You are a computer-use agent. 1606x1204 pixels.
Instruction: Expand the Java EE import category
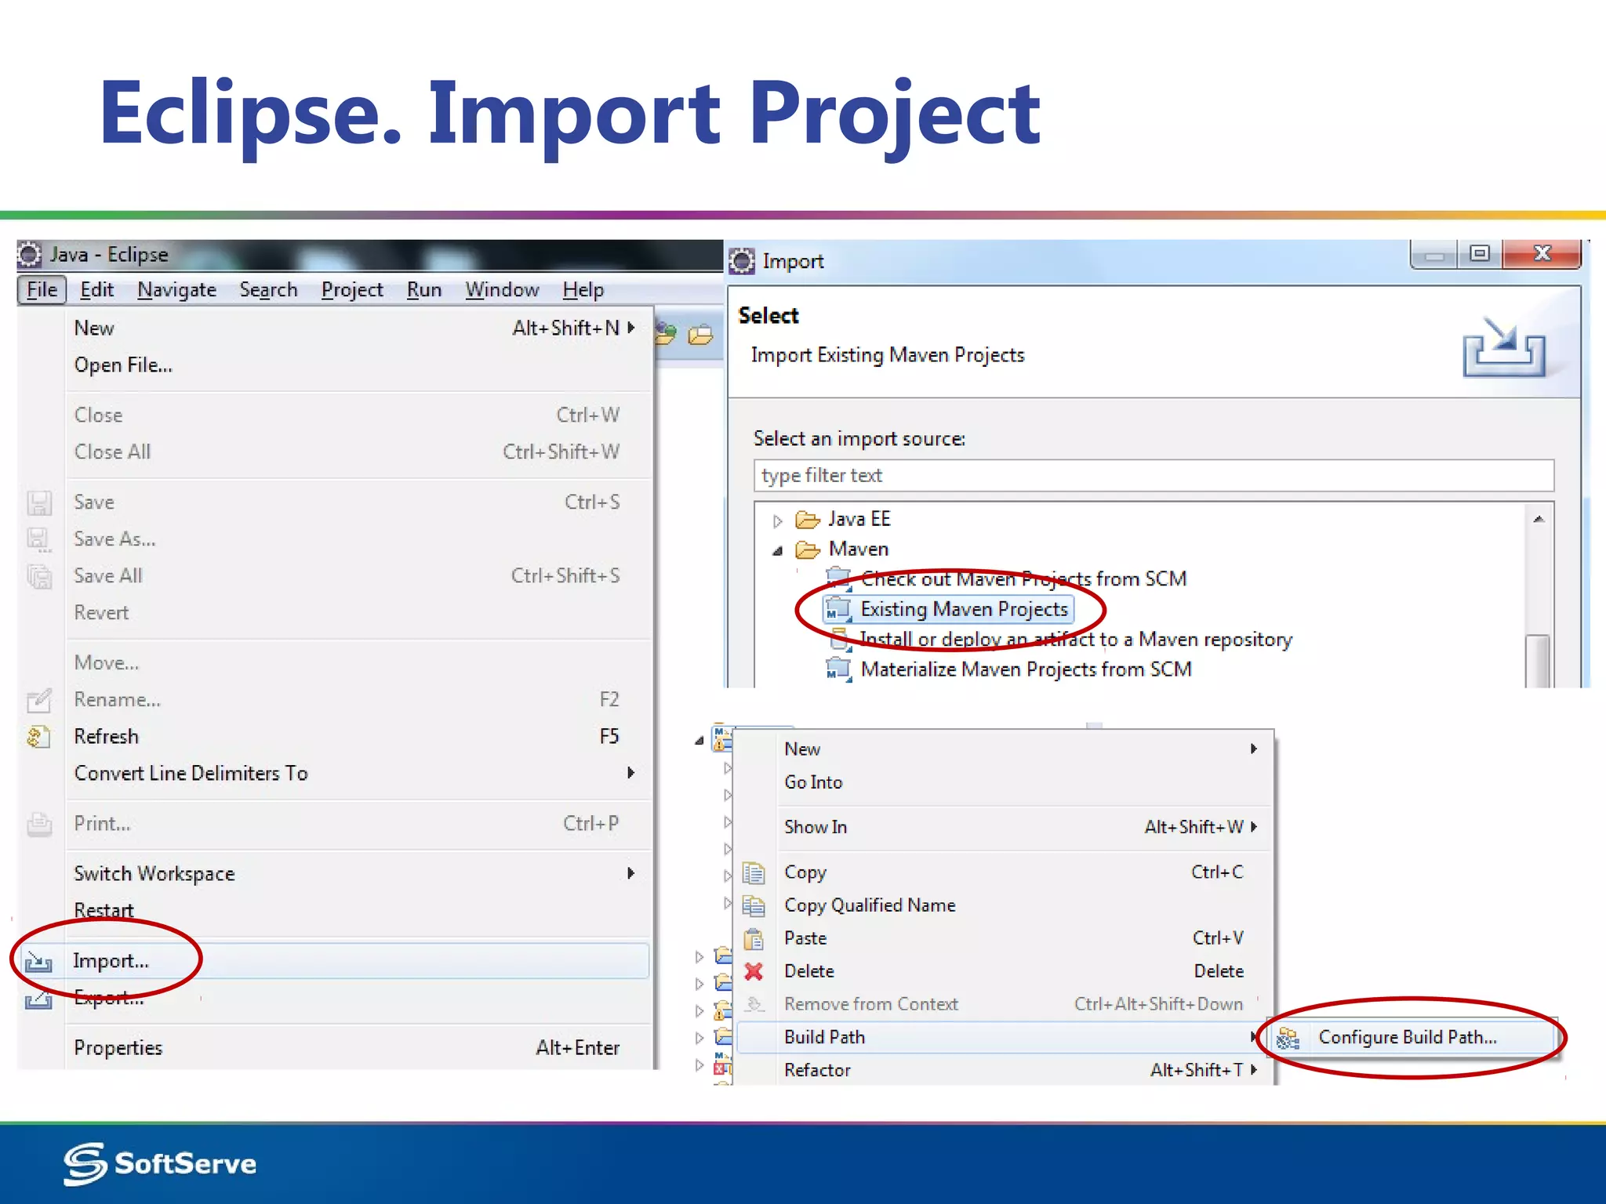(x=777, y=520)
